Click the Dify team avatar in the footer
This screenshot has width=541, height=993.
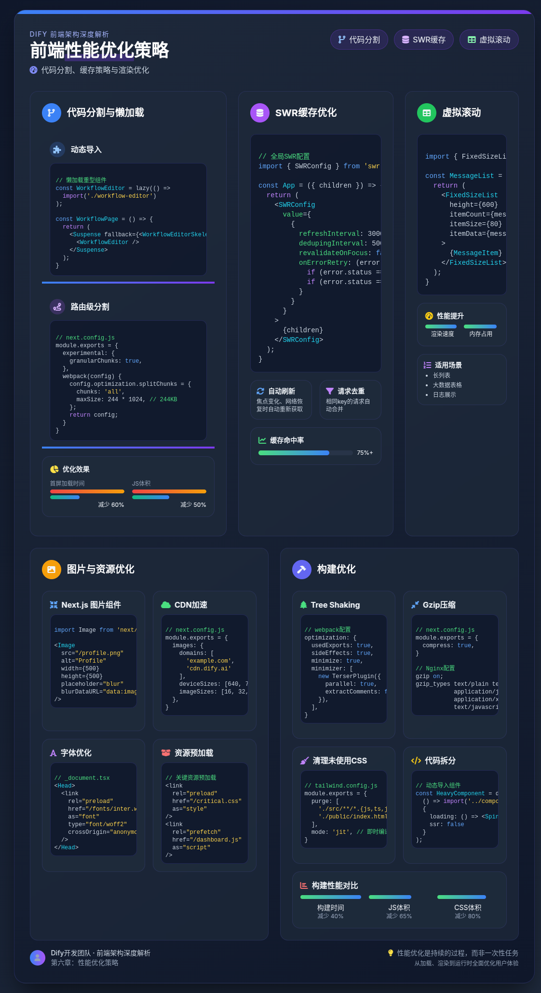(38, 958)
